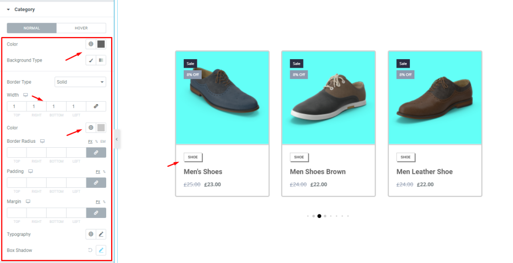Toggle the Margin link values button

(x=96, y=212)
